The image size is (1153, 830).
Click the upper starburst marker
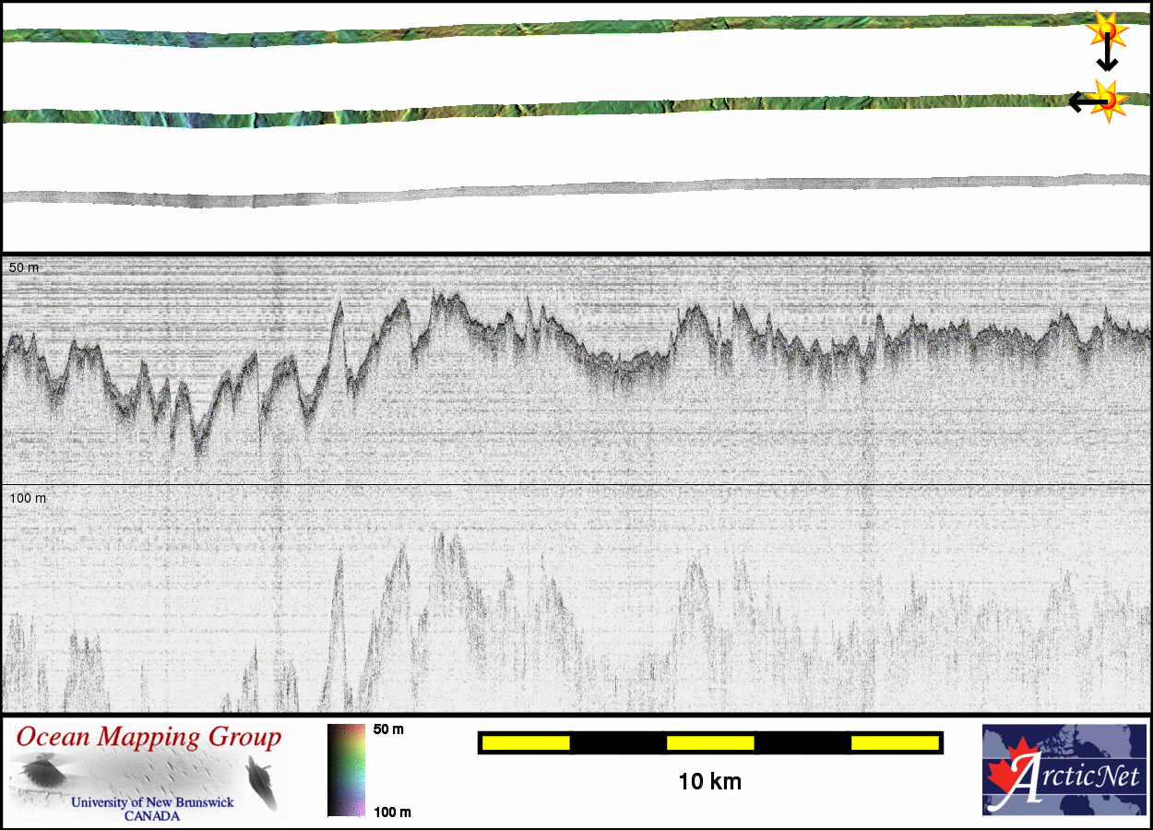(x=1106, y=30)
